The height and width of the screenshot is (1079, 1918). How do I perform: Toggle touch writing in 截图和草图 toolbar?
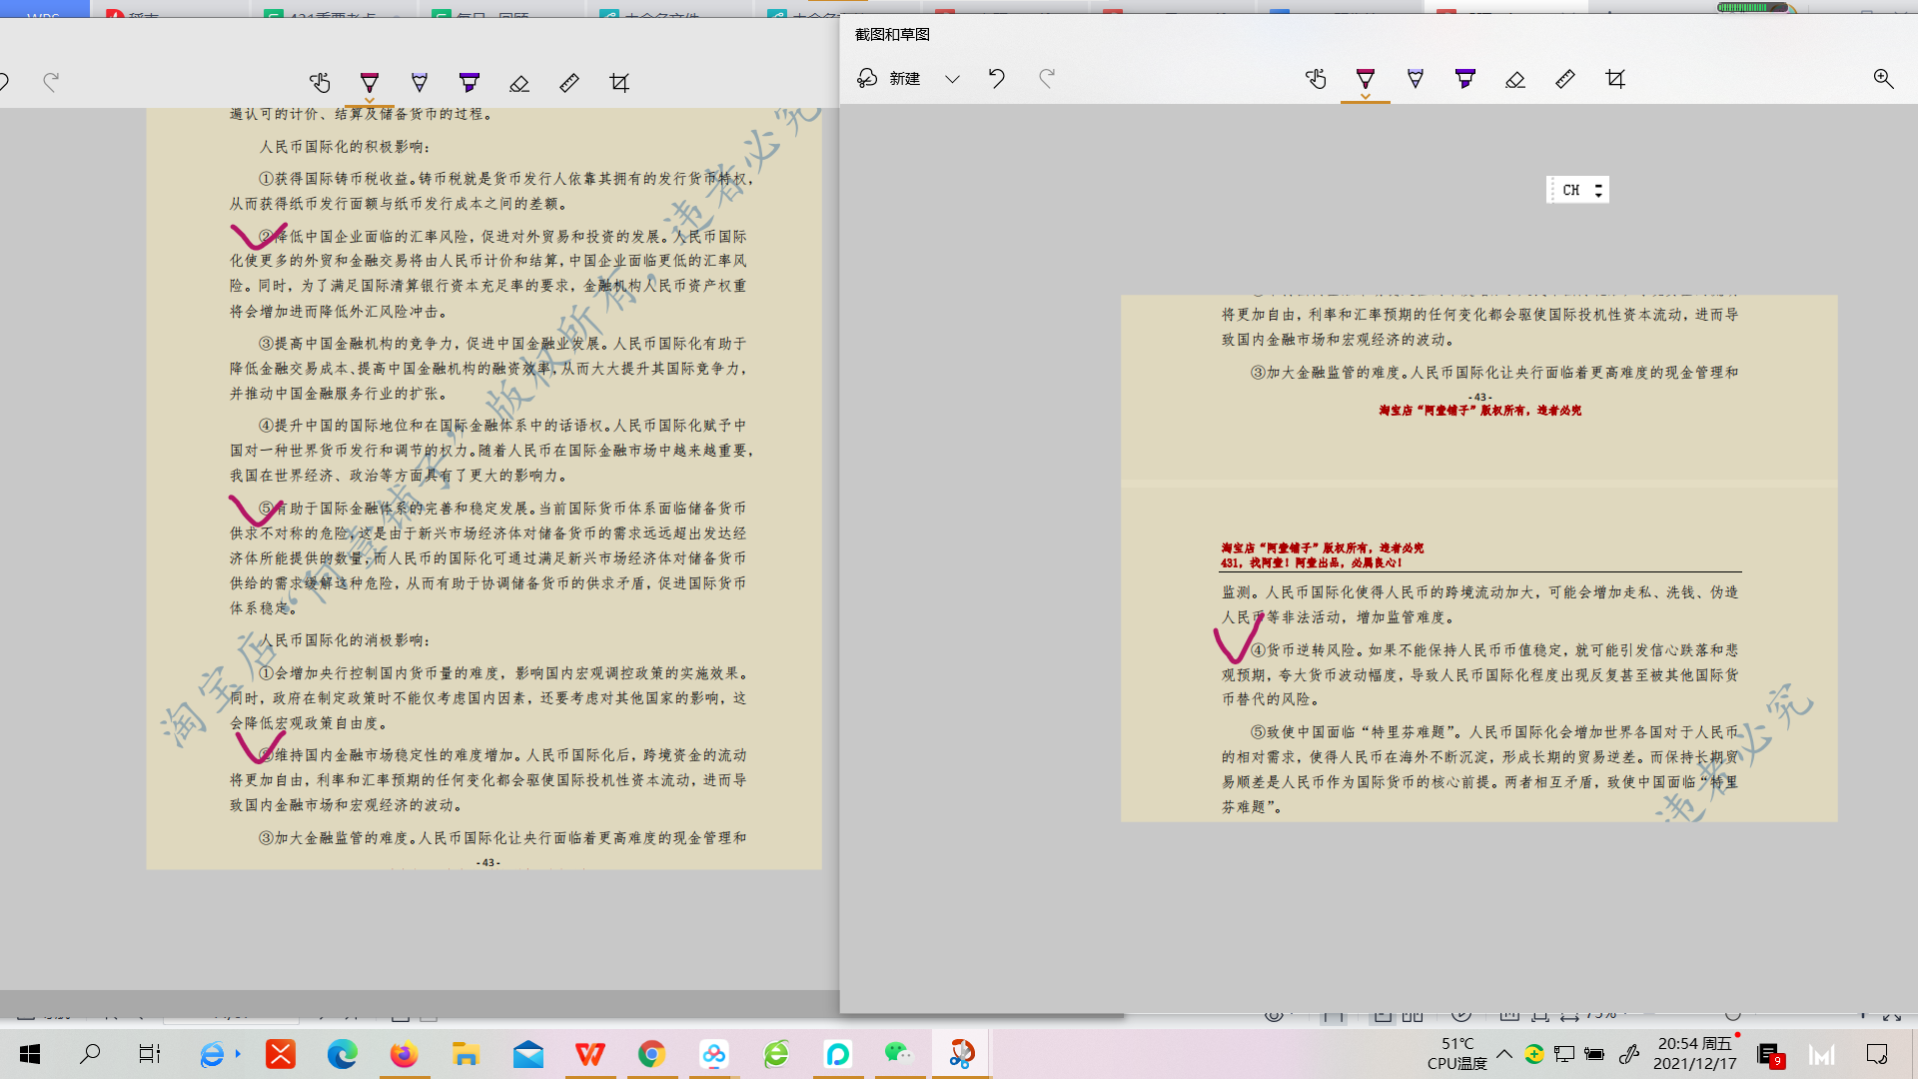coord(1316,79)
